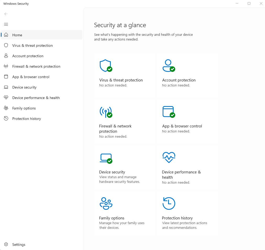This screenshot has height=250, width=265.
Task: Select Home in the navigation pane
Action: tap(42, 35)
